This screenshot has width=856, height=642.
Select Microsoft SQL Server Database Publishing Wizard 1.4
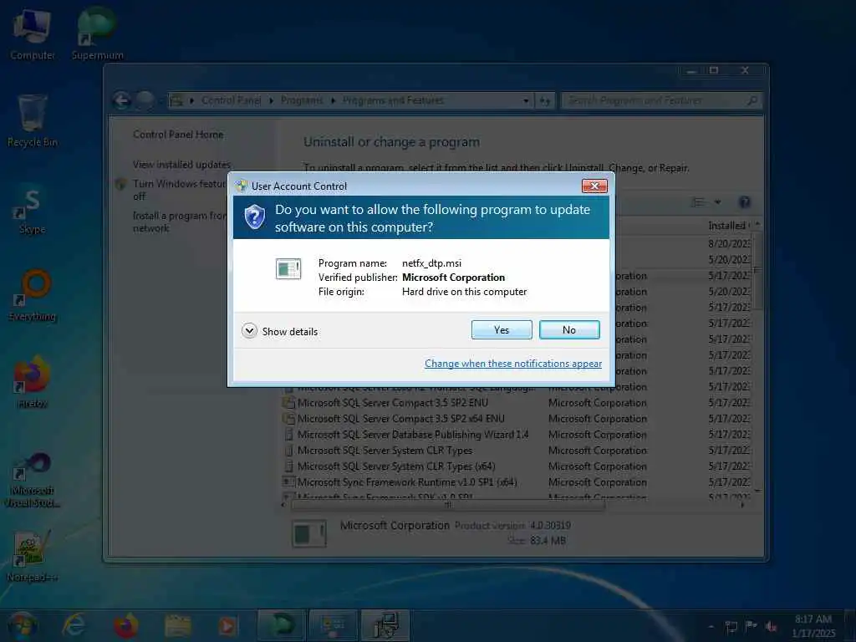pyautogui.click(x=517, y=435)
